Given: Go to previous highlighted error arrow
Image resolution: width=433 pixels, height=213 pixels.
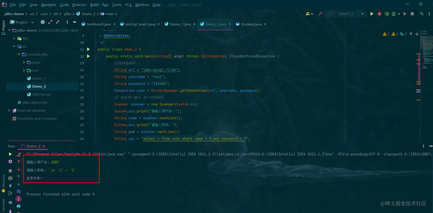Looking at the screenshot, I should pos(411,34).
